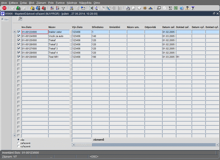Click the scissors cut icon

91,8
